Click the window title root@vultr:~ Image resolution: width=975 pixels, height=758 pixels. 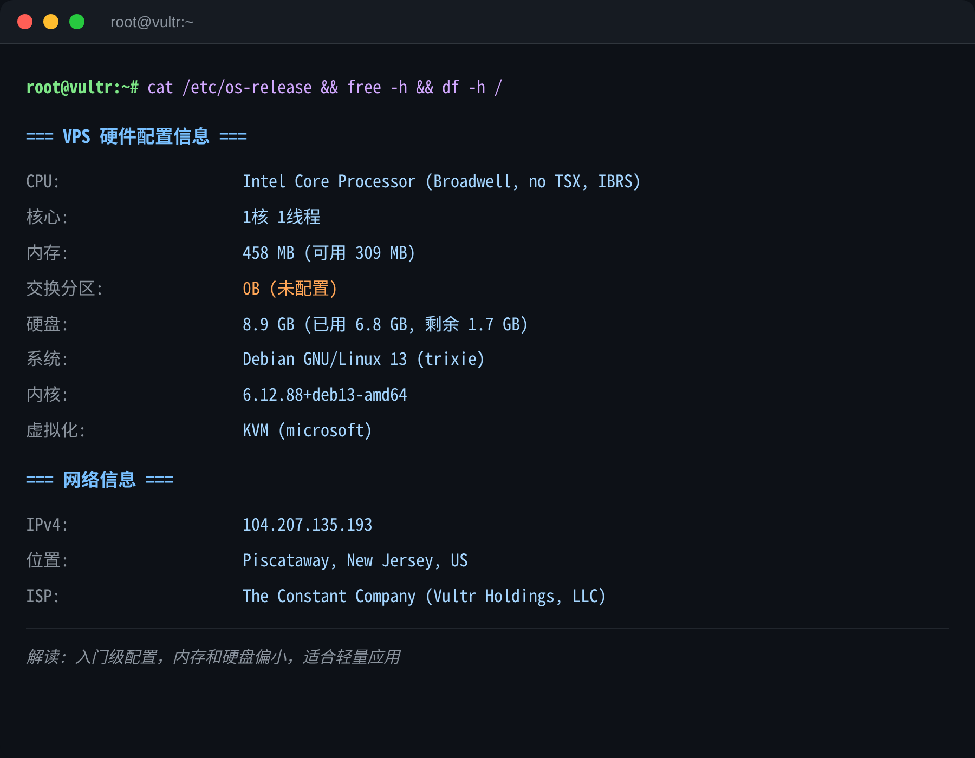152,22
